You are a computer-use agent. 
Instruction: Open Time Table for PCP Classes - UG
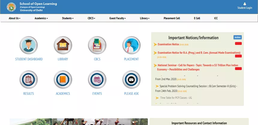click(176, 98)
